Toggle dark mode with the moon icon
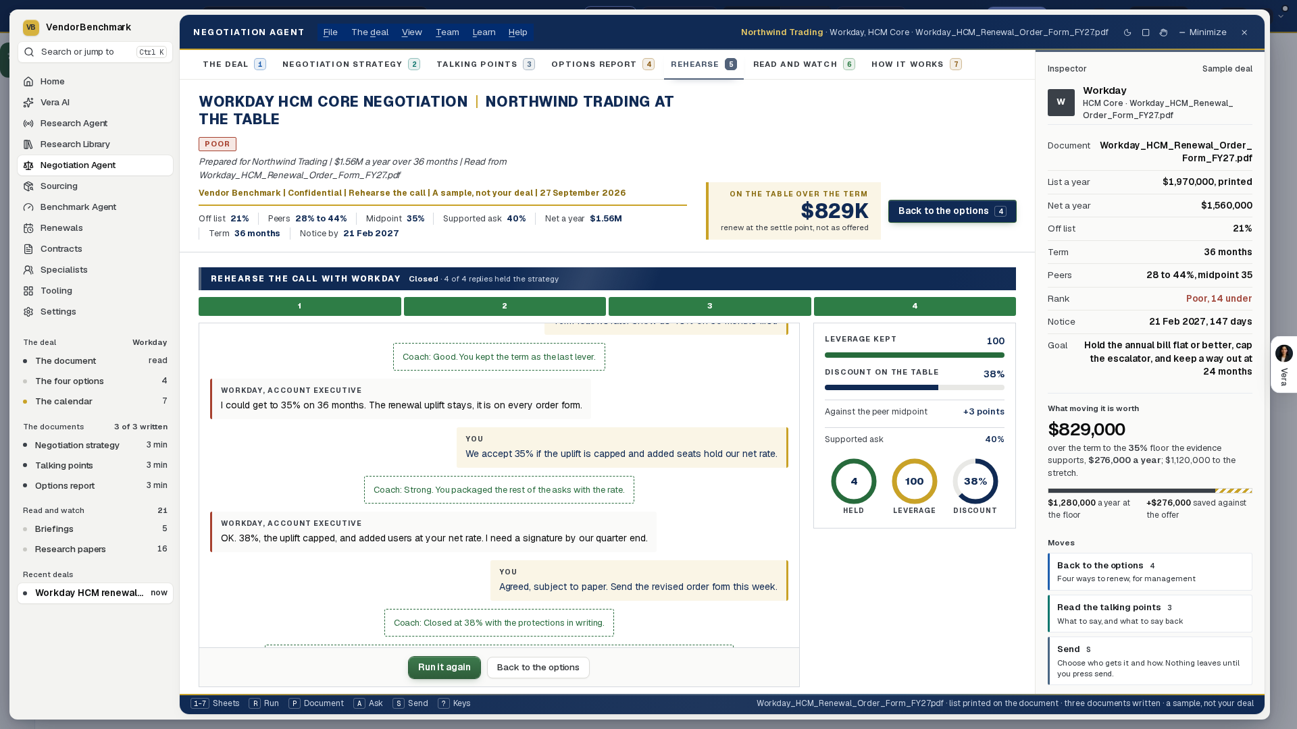The width and height of the screenshot is (1297, 729). [x=1127, y=32]
